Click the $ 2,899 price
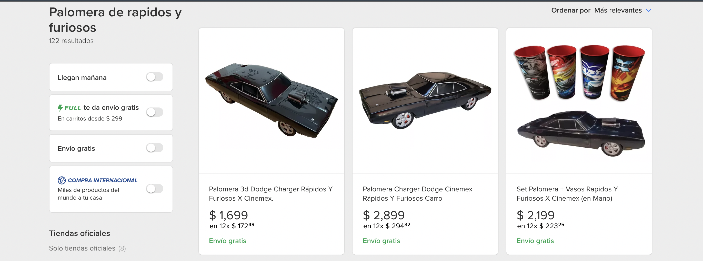703x261 pixels. click(x=384, y=215)
